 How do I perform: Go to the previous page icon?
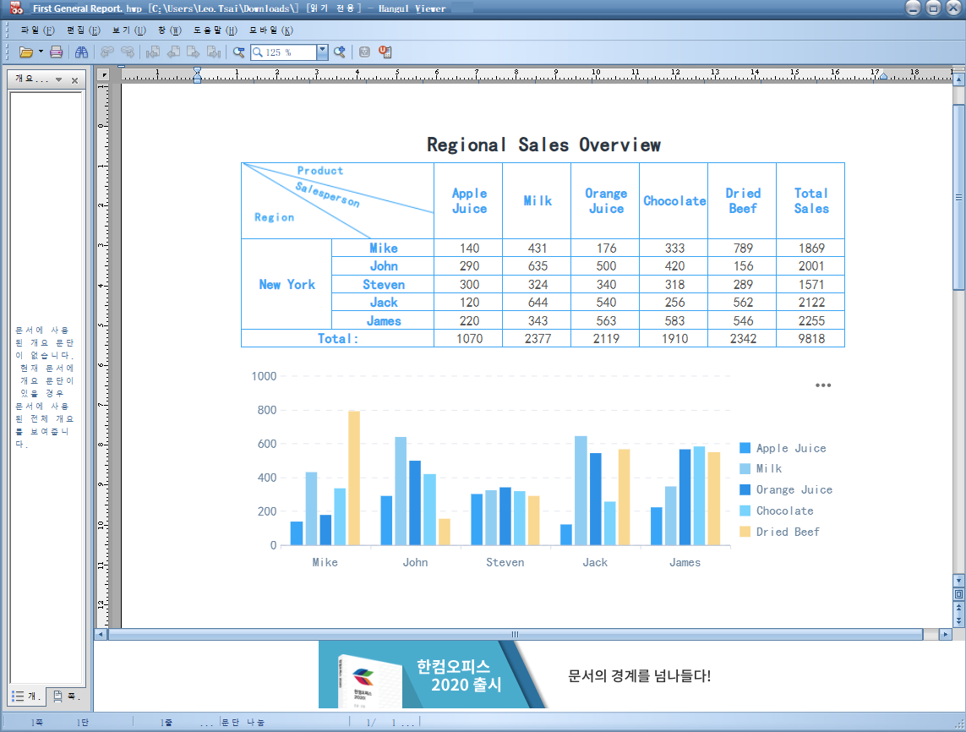[x=174, y=52]
